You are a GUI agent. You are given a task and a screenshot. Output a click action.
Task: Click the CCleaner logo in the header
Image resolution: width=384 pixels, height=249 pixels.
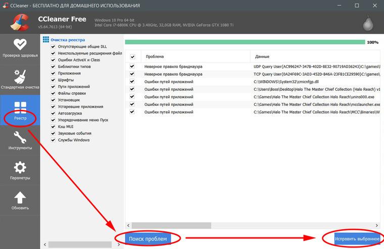[x=20, y=23]
